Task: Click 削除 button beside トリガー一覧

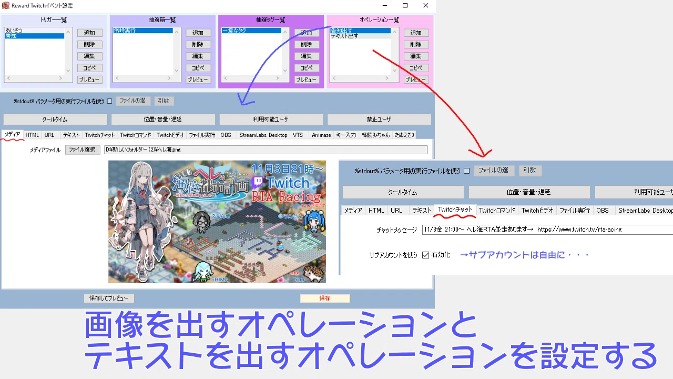Action: [x=89, y=44]
